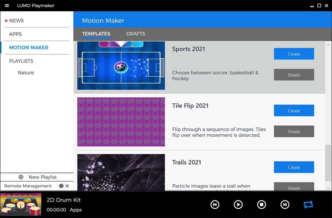The width and height of the screenshot is (332, 218).
Task: Click the templates list scrollbar thumb
Action: [328, 163]
